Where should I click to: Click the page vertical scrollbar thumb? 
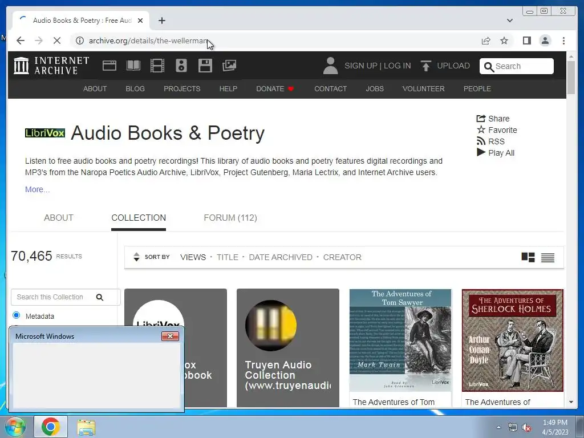click(571, 78)
